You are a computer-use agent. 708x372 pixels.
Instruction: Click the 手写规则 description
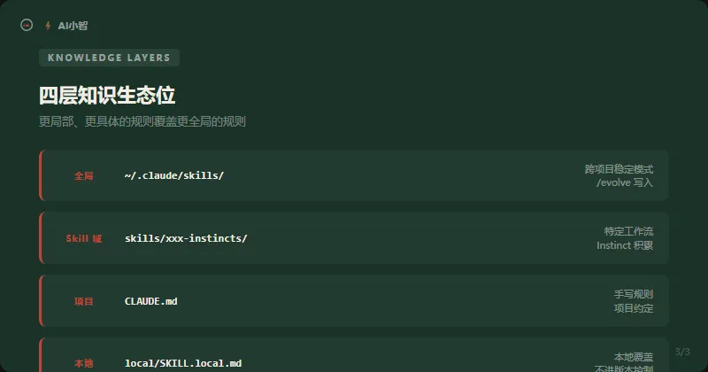coord(634,294)
